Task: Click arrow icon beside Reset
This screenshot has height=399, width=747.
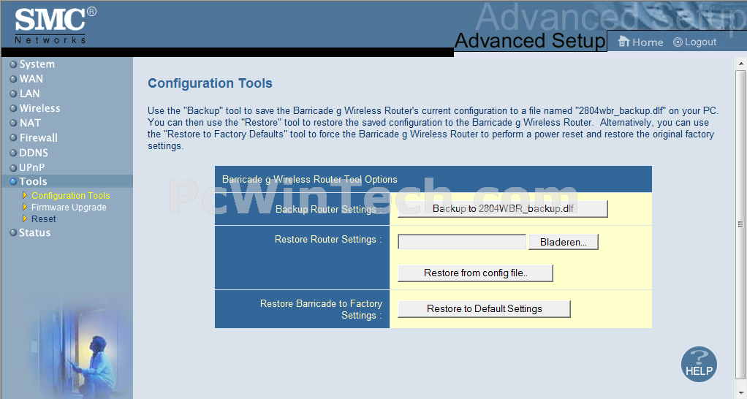Action: [25, 218]
